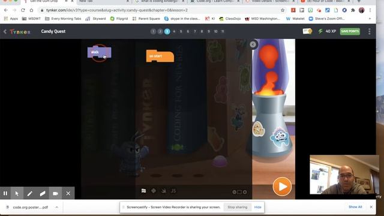Click the browser home icon
384x216 pixels.
pos(32,10)
